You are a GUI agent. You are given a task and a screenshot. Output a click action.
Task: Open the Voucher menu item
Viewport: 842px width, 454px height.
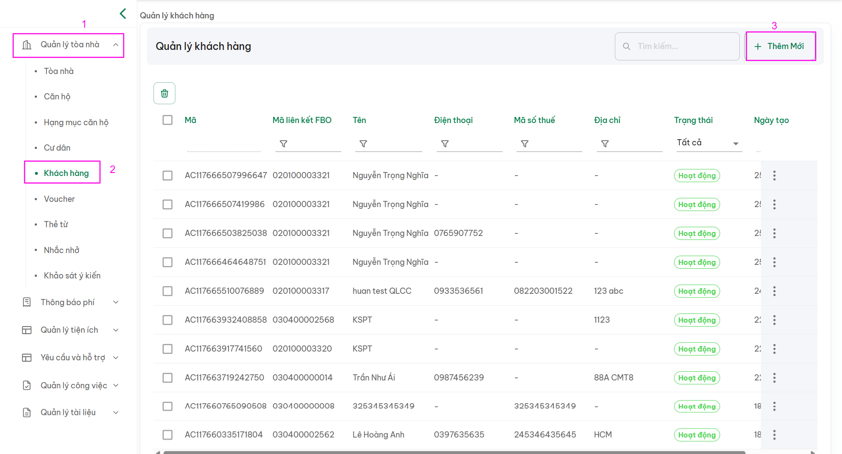[59, 199]
